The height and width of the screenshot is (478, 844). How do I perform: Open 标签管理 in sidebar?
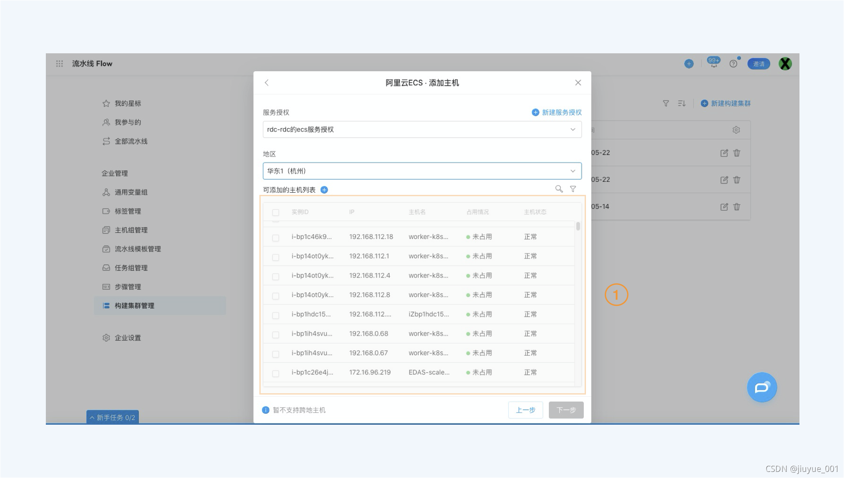tap(127, 211)
